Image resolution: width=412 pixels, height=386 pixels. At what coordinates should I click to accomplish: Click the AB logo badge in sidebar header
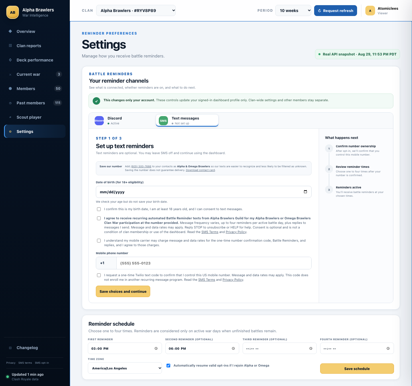(x=13, y=12)
